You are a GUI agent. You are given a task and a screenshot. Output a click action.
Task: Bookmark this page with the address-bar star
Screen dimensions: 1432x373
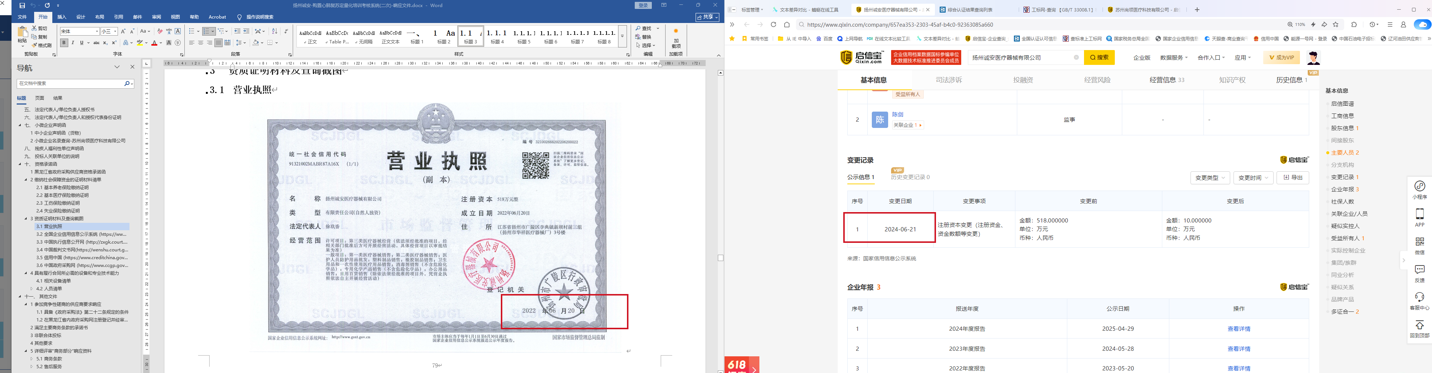tap(1336, 24)
